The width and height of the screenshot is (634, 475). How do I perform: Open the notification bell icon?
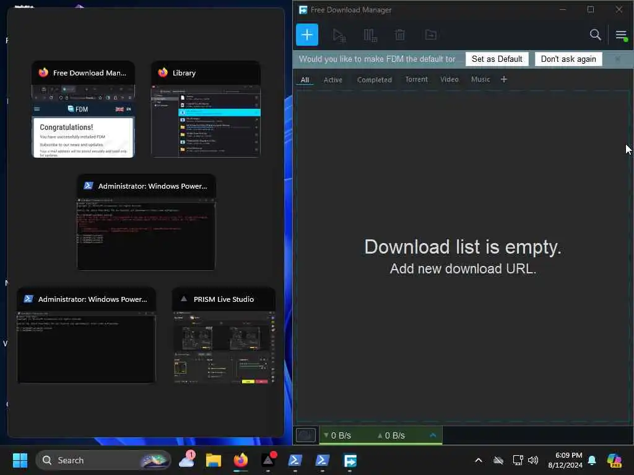pyautogui.click(x=593, y=460)
